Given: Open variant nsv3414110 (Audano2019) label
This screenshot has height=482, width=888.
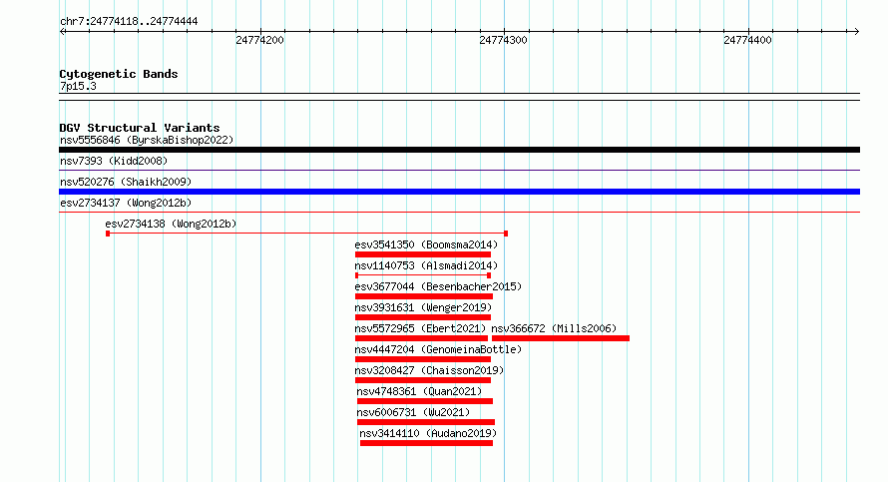Looking at the screenshot, I should [428, 433].
